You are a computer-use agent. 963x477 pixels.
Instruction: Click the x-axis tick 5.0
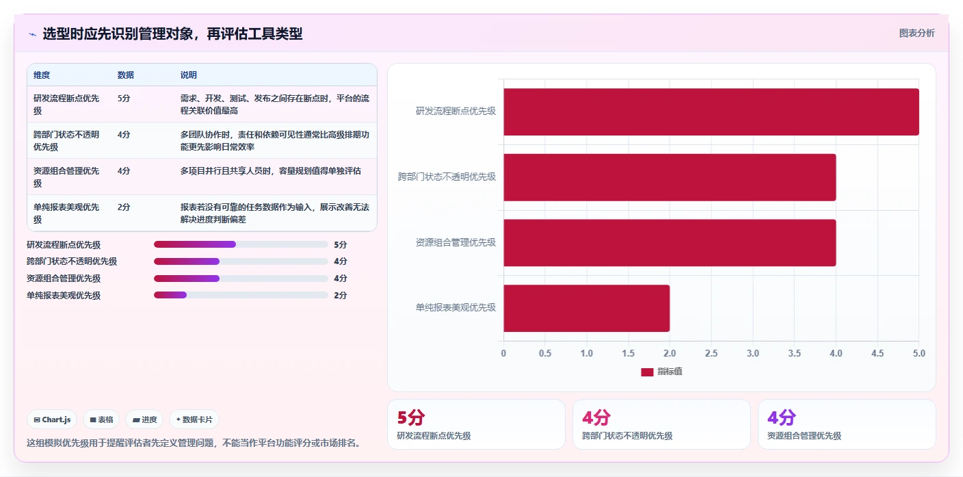[x=919, y=354]
